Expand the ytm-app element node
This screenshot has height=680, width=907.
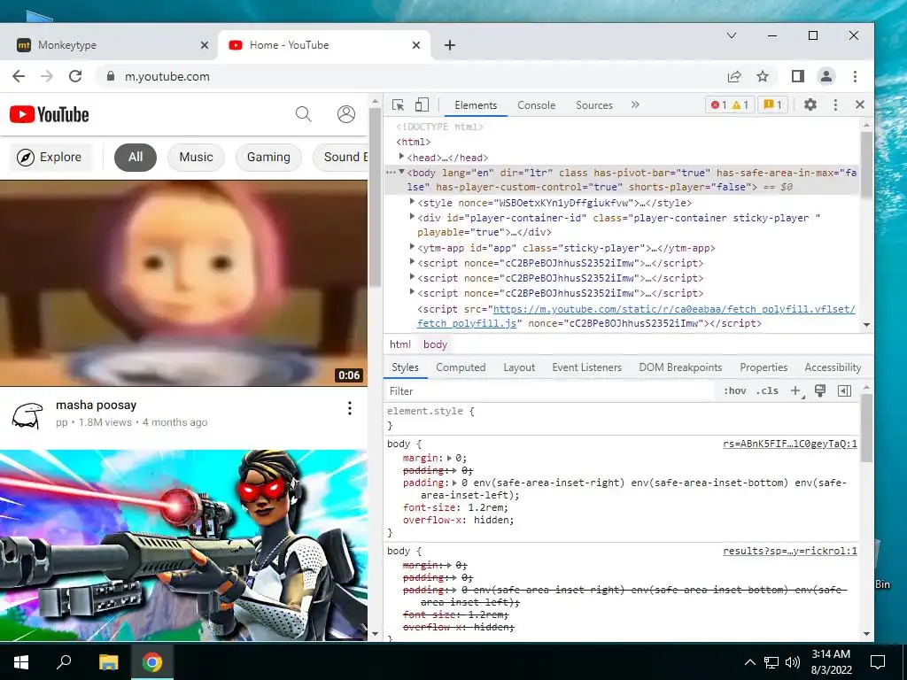point(412,247)
